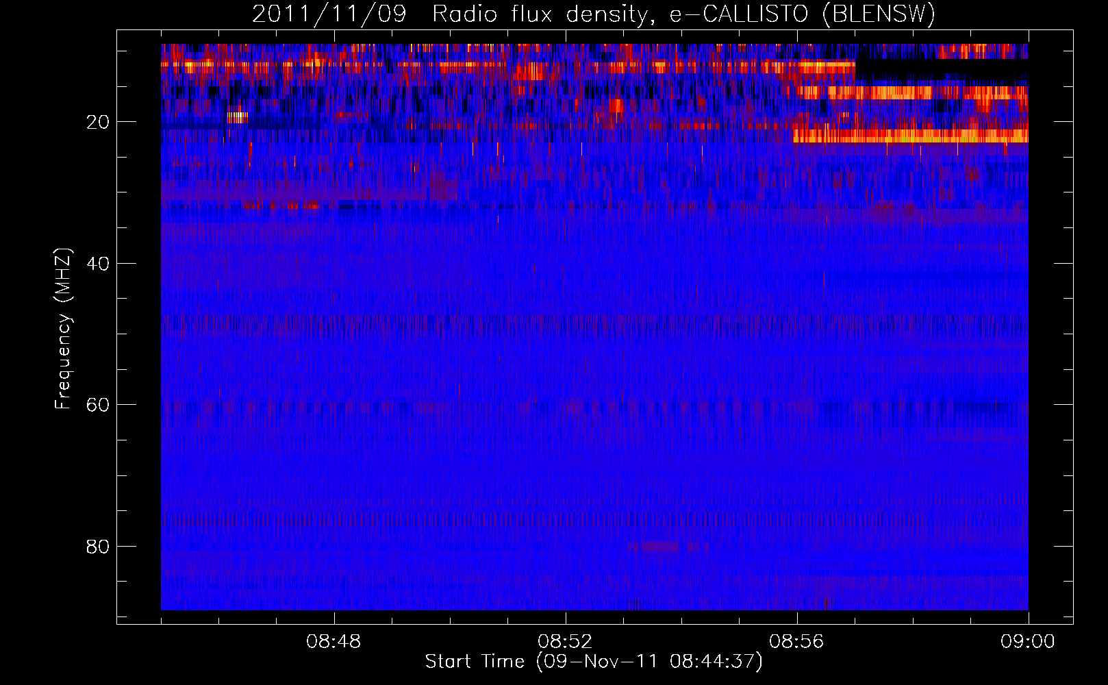
Task: Click the '20' frequency tick label
Action: pos(98,122)
